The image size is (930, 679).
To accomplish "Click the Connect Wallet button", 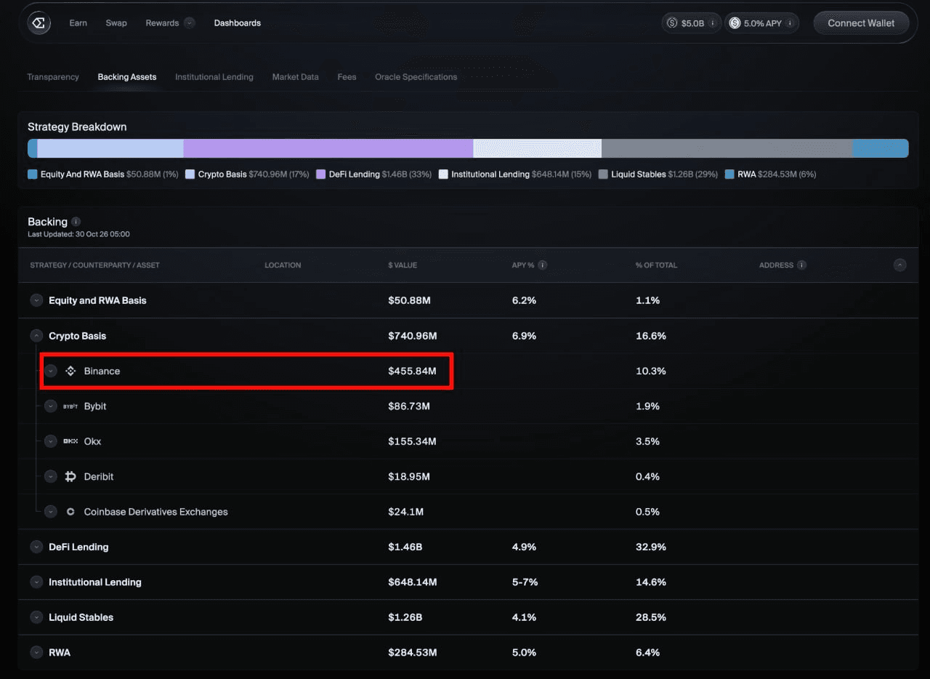I will [861, 23].
